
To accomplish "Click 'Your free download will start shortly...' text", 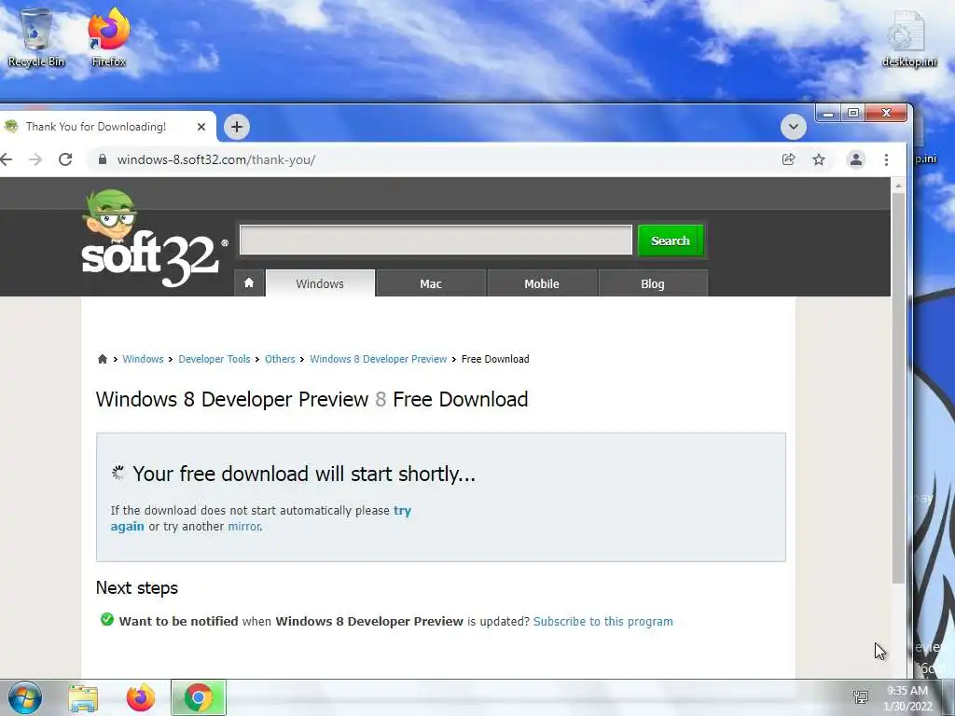I will pos(304,474).
